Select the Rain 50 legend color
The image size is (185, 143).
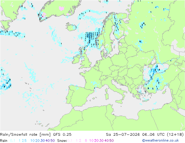53,141
